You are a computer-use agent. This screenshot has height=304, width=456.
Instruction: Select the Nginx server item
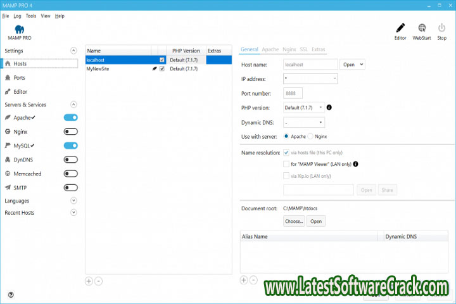(16, 132)
